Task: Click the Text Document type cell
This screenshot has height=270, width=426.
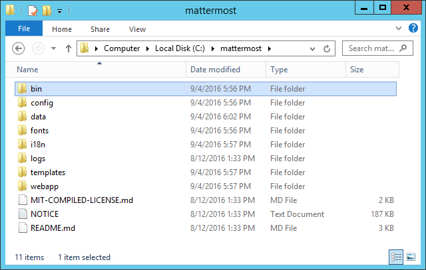Action: click(297, 214)
